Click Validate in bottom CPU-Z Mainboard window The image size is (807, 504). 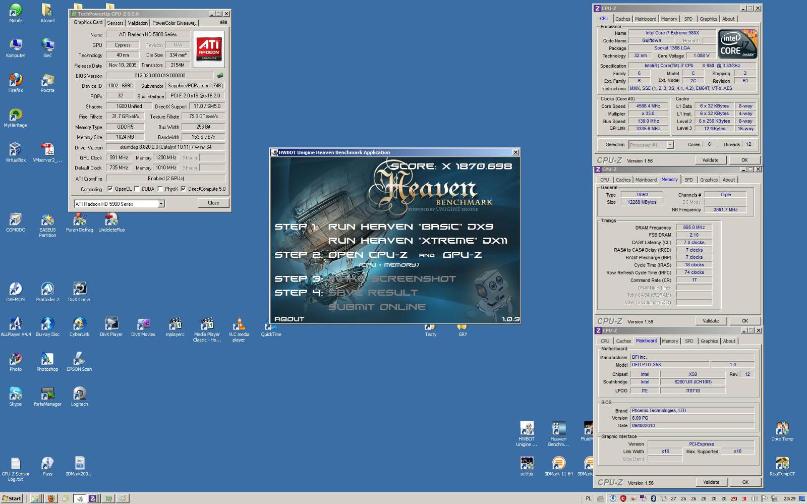(x=711, y=482)
